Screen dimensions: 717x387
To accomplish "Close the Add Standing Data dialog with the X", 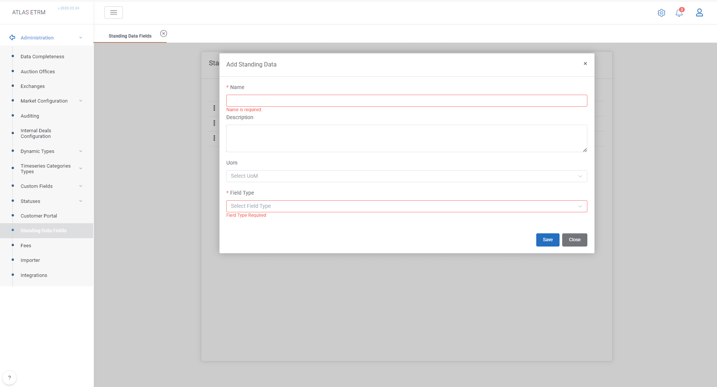I will (x=585, y=63).
